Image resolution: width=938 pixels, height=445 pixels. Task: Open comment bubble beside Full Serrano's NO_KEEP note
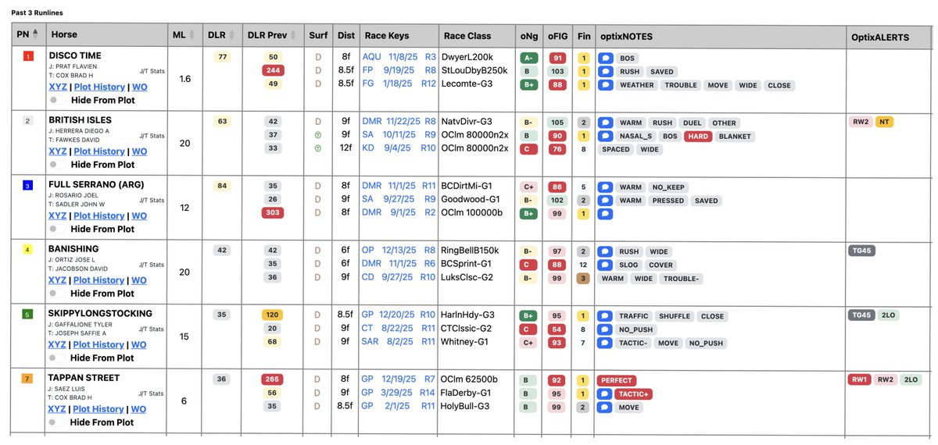pyautogui.click(x=605, y=187)
